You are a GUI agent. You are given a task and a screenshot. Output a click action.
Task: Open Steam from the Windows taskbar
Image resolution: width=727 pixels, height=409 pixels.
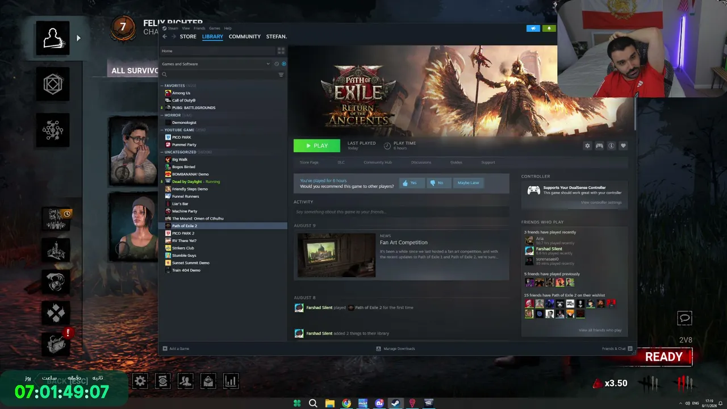396,403
